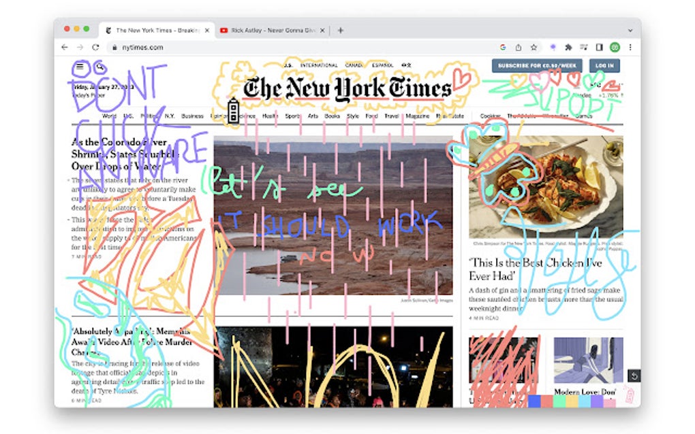The image size is (695, 434).
Task: Click The New York Times logo
Action: [347, 88]
